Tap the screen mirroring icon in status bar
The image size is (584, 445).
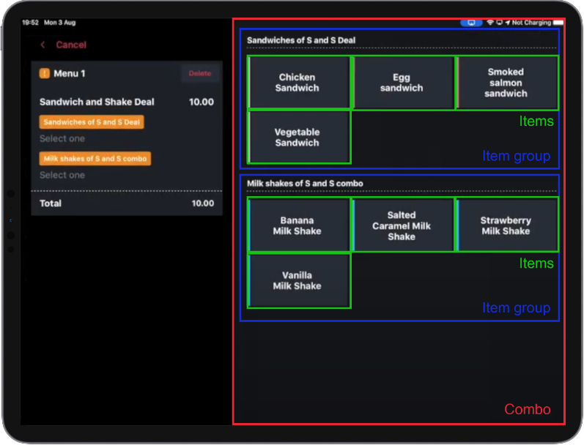pos(471,23)
